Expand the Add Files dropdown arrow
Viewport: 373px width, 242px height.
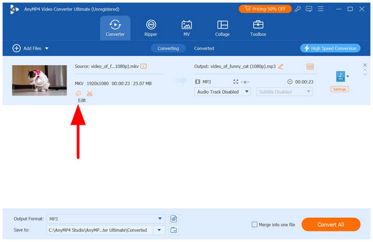point(47,48)
